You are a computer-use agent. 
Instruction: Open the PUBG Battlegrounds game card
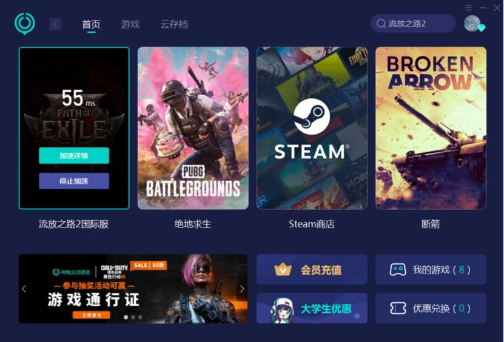coord(193,129)
